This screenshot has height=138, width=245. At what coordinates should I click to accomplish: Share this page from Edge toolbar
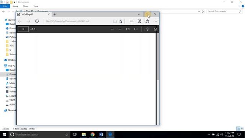click(147, 21)
